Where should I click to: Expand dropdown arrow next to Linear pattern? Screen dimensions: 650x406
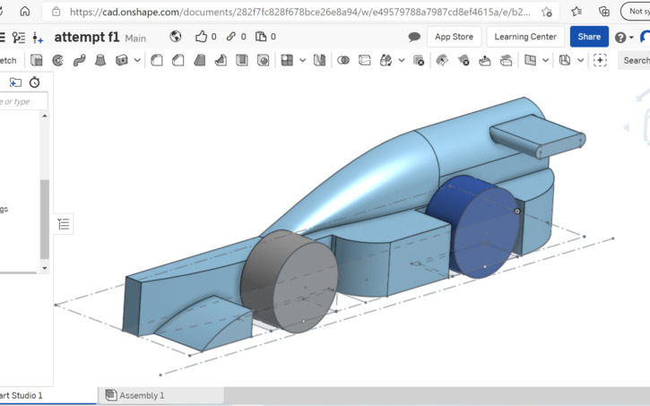coord(303,60)
